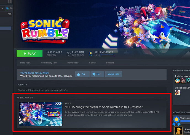The image size is (190, 135).
Task: Click the activity status input field
Action: (x=91, y=90)
